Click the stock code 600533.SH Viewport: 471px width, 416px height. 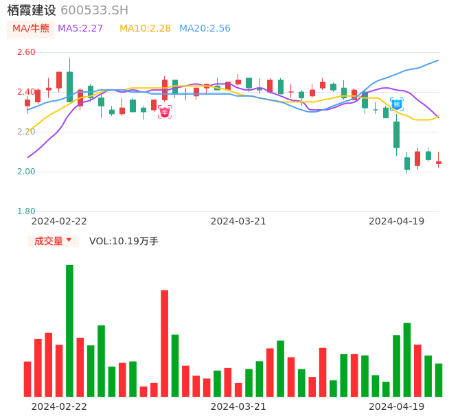(x=94, y=10)
